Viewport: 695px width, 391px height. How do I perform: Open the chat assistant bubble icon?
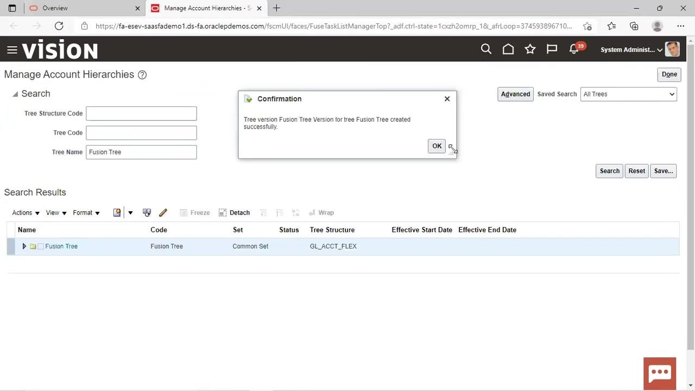pyautogui.click(x=660, y=373)
